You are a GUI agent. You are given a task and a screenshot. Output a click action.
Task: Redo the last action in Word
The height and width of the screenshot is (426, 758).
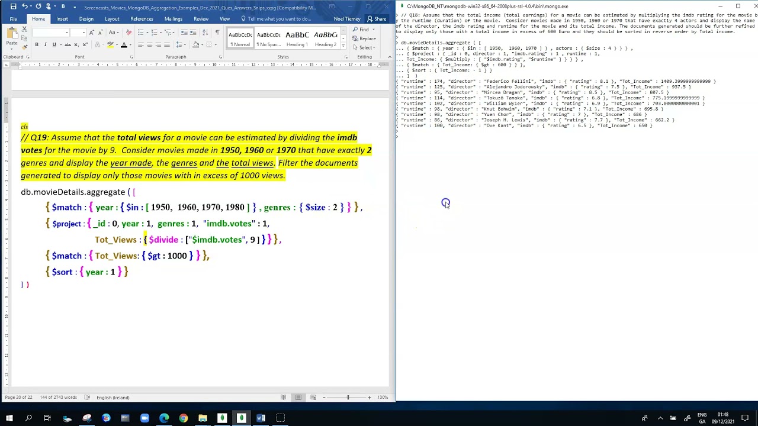38,7
